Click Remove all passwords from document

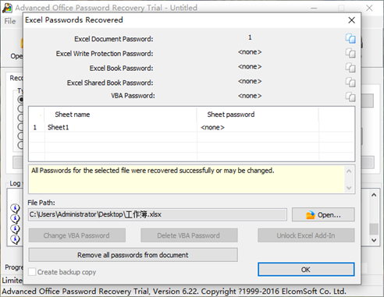tap(133, 255)
